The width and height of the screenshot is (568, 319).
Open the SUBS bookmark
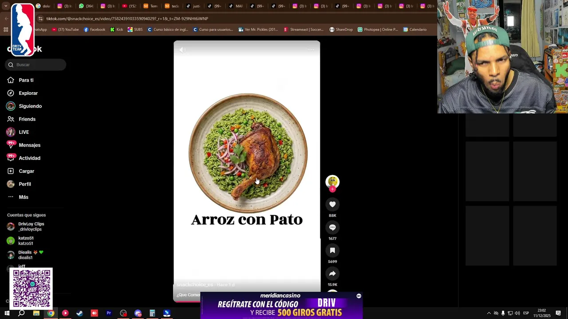click(x=135, y=30)
